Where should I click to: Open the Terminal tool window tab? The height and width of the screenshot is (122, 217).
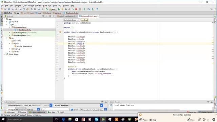22,112
